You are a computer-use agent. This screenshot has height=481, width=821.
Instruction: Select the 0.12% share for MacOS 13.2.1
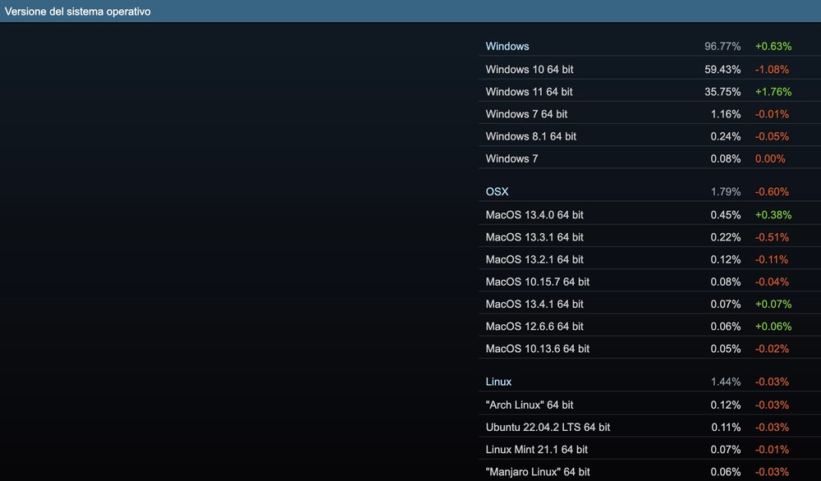[726, 259]
